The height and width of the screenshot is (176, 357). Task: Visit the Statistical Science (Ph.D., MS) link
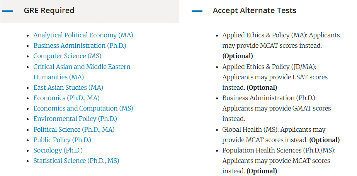coord(76,161)
